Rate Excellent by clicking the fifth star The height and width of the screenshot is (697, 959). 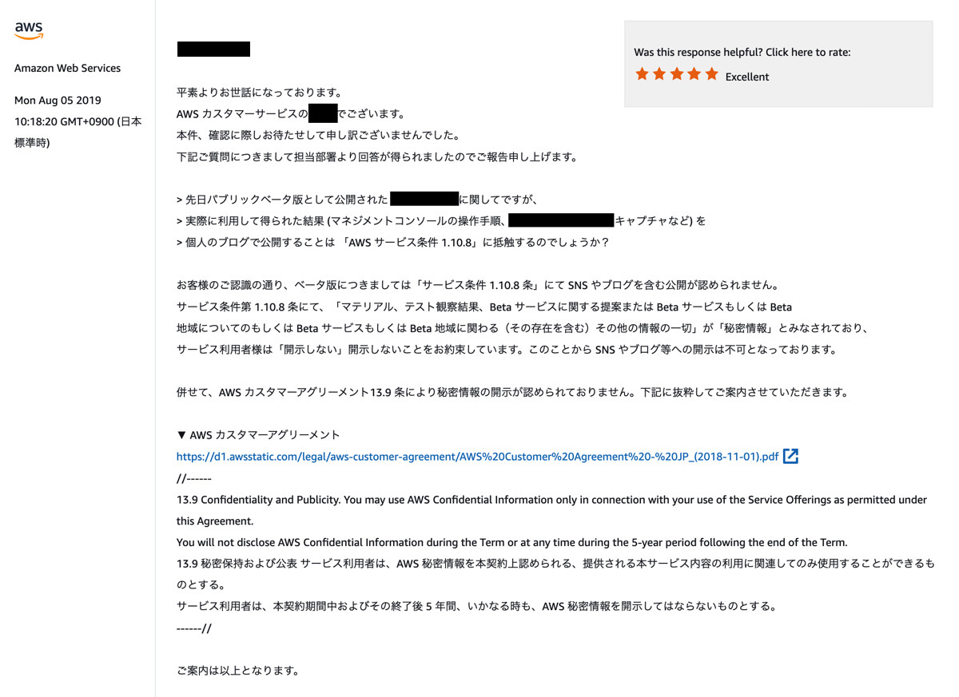(712, 73)
